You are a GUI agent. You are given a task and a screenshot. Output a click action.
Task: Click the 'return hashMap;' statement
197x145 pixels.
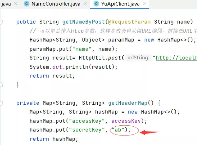[x=54, y=139]
